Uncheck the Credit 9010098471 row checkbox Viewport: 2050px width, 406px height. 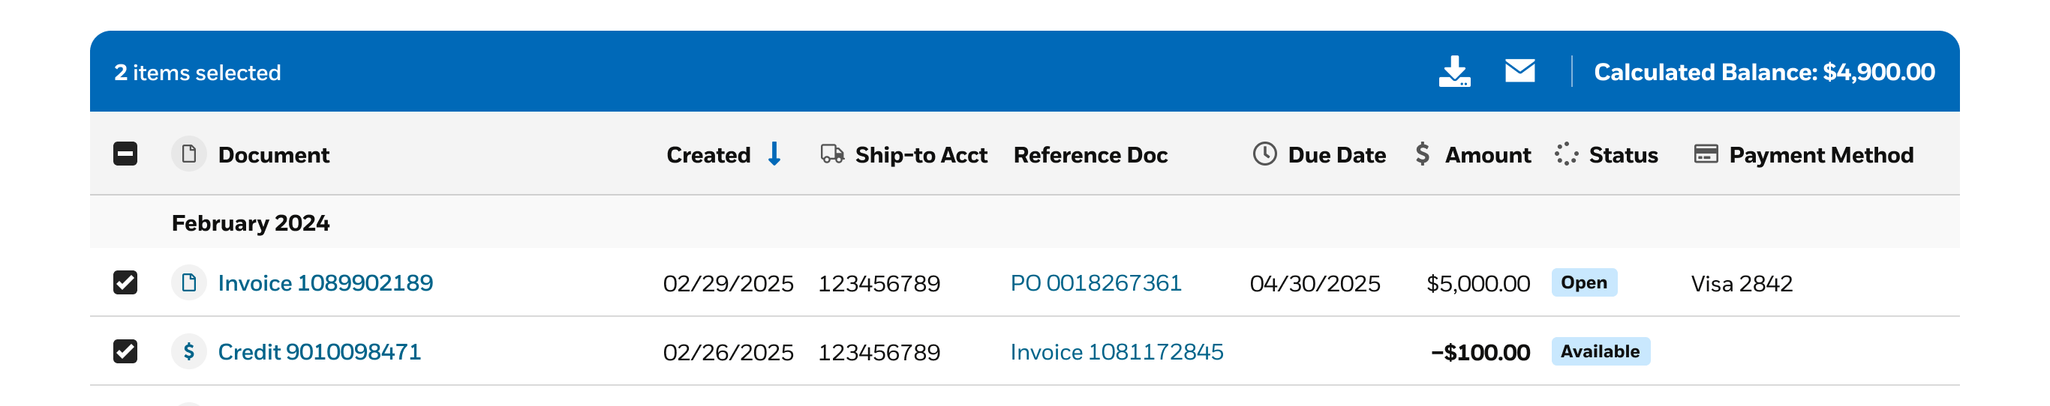pos(125,351)
